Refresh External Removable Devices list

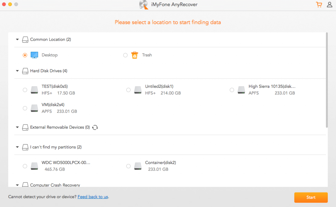[x=95, y=127]
